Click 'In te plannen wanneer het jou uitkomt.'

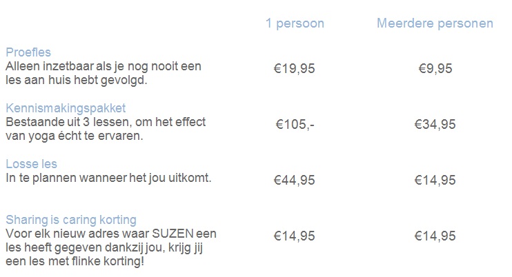(109, 178)
